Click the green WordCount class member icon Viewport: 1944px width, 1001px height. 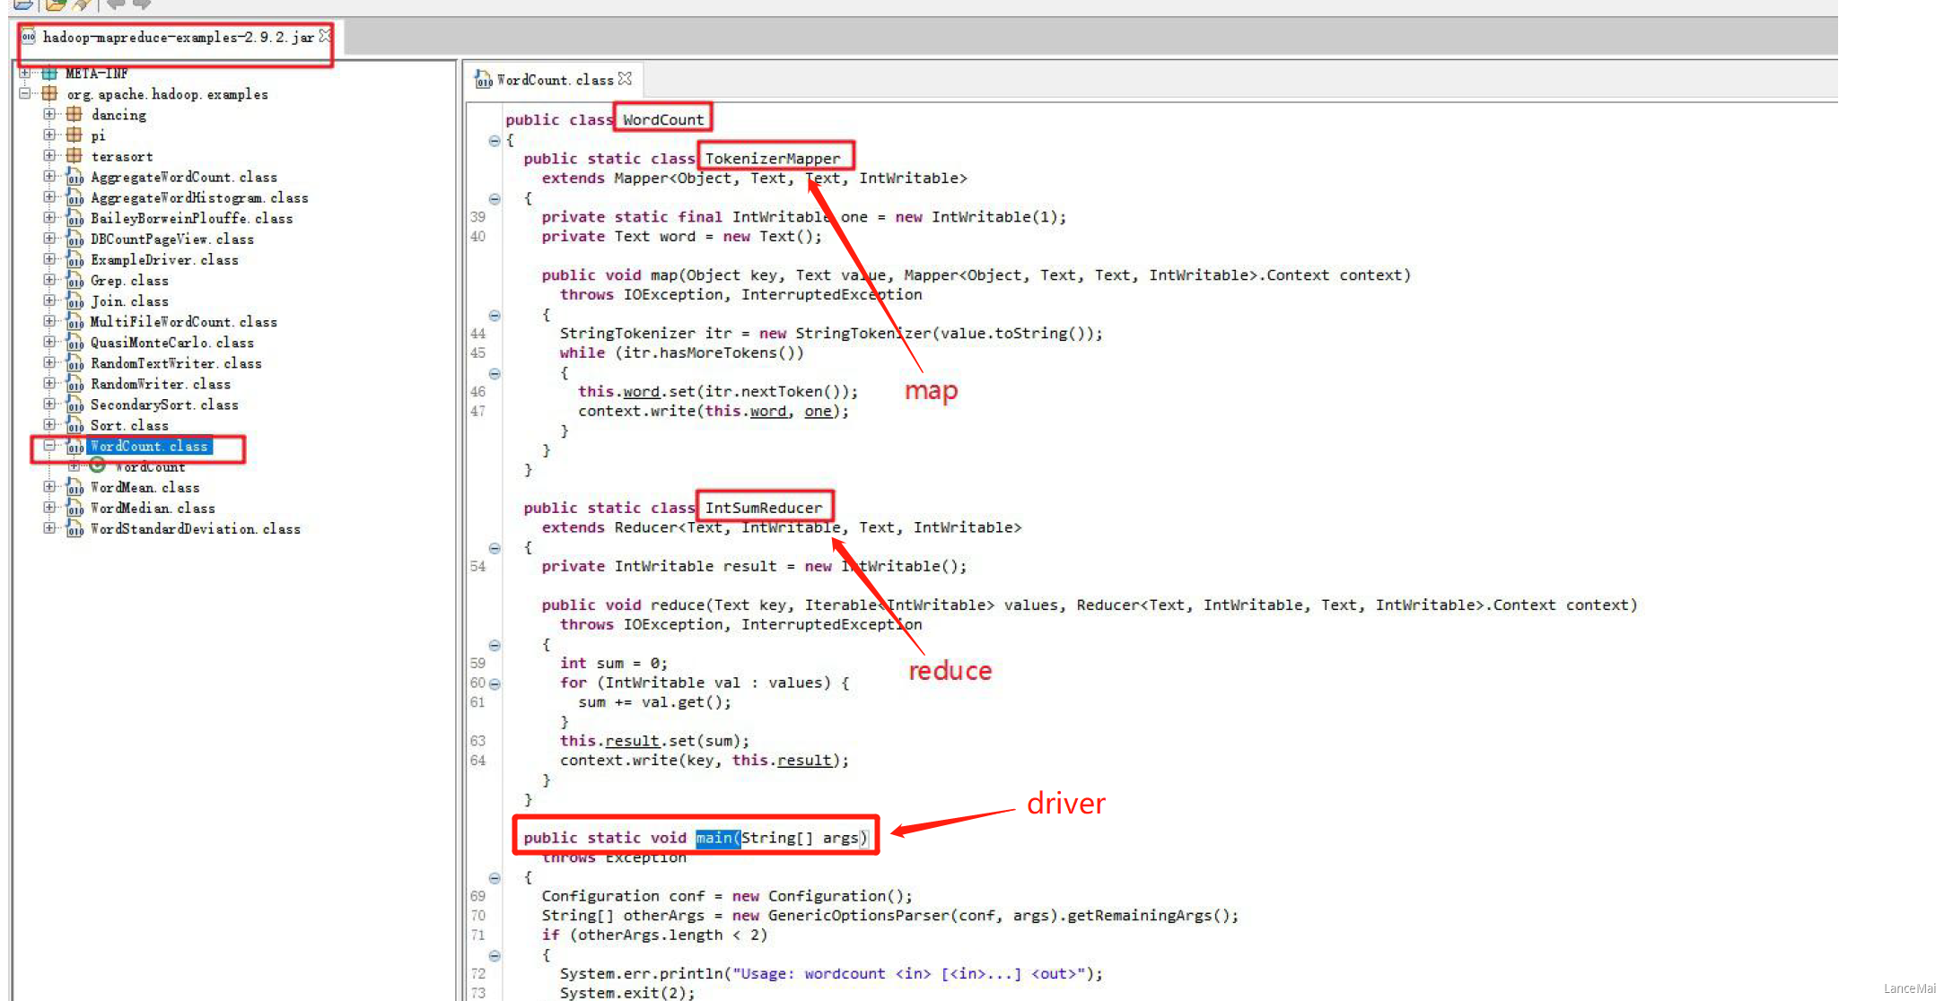98,466
